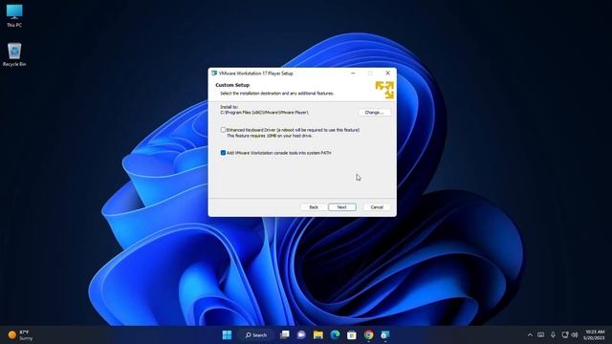Open the volume speaker tray icon
The width and height of the screenshot is (612, 344).
pos(575,334)
